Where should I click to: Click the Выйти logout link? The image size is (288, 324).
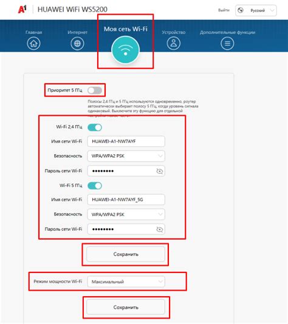(224, 10)
